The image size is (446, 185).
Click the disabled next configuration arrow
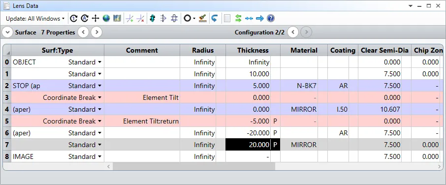pyautogui.click(x=306, y=32)
